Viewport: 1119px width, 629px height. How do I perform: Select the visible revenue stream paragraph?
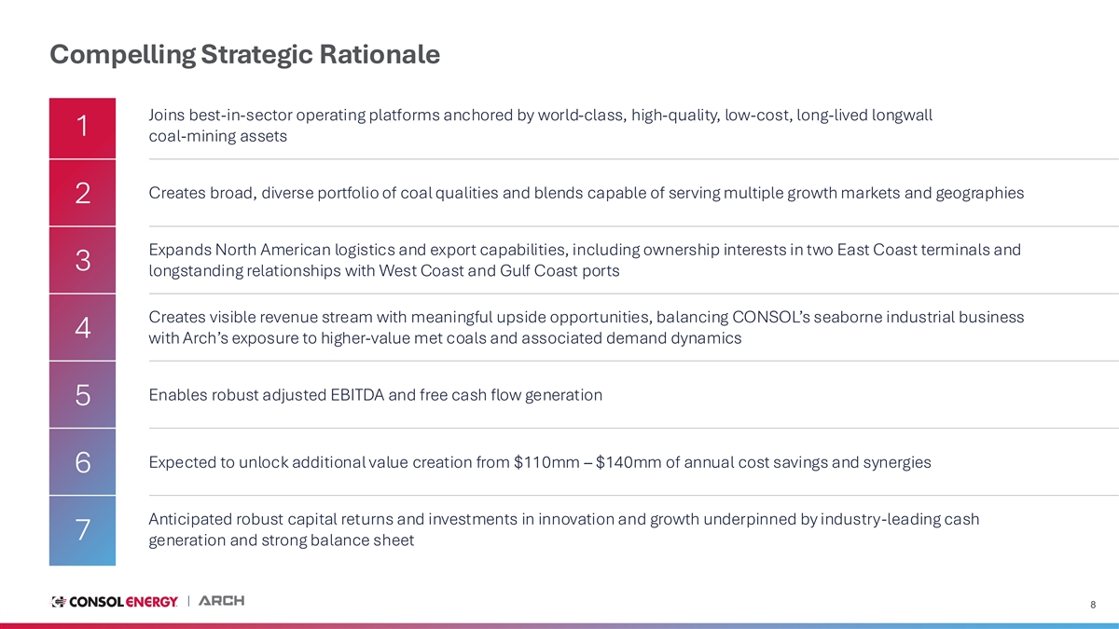pyautogui.click(x=586, y=327)
